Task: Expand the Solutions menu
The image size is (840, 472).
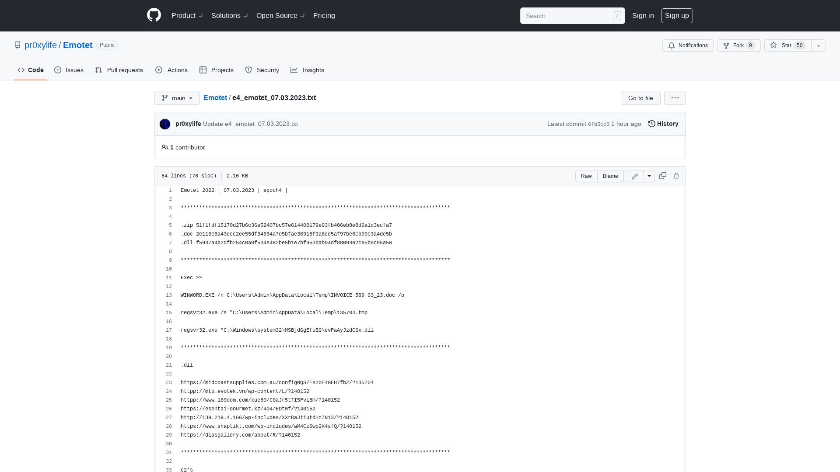Action: tap(230, 16)
